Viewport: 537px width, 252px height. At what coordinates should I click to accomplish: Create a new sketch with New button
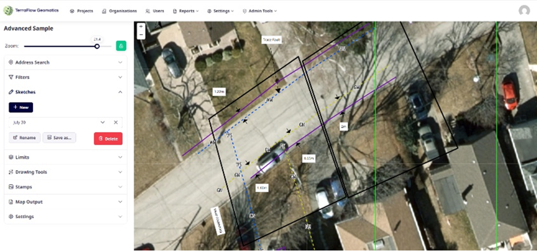click(x=21, y=107)
